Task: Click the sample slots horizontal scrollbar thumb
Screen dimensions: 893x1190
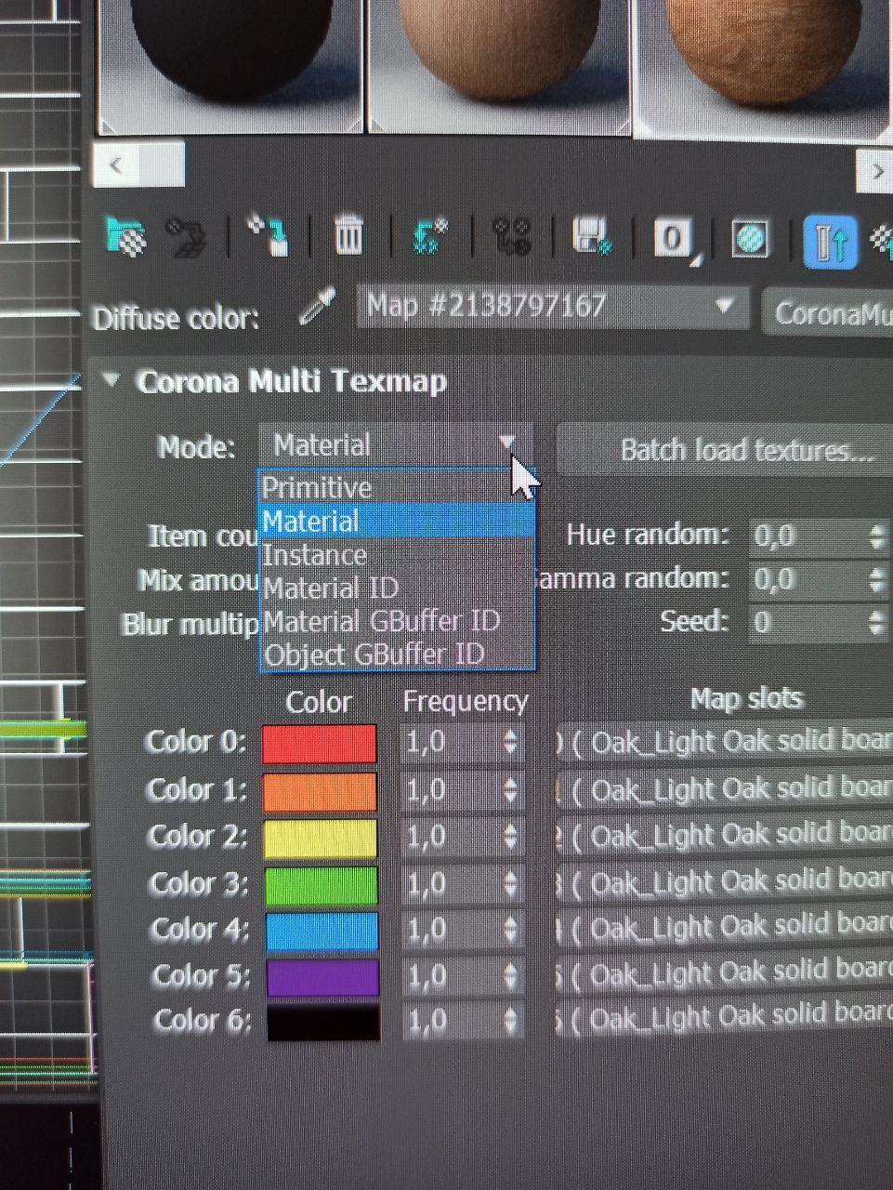Action: (x=160, y=165)
